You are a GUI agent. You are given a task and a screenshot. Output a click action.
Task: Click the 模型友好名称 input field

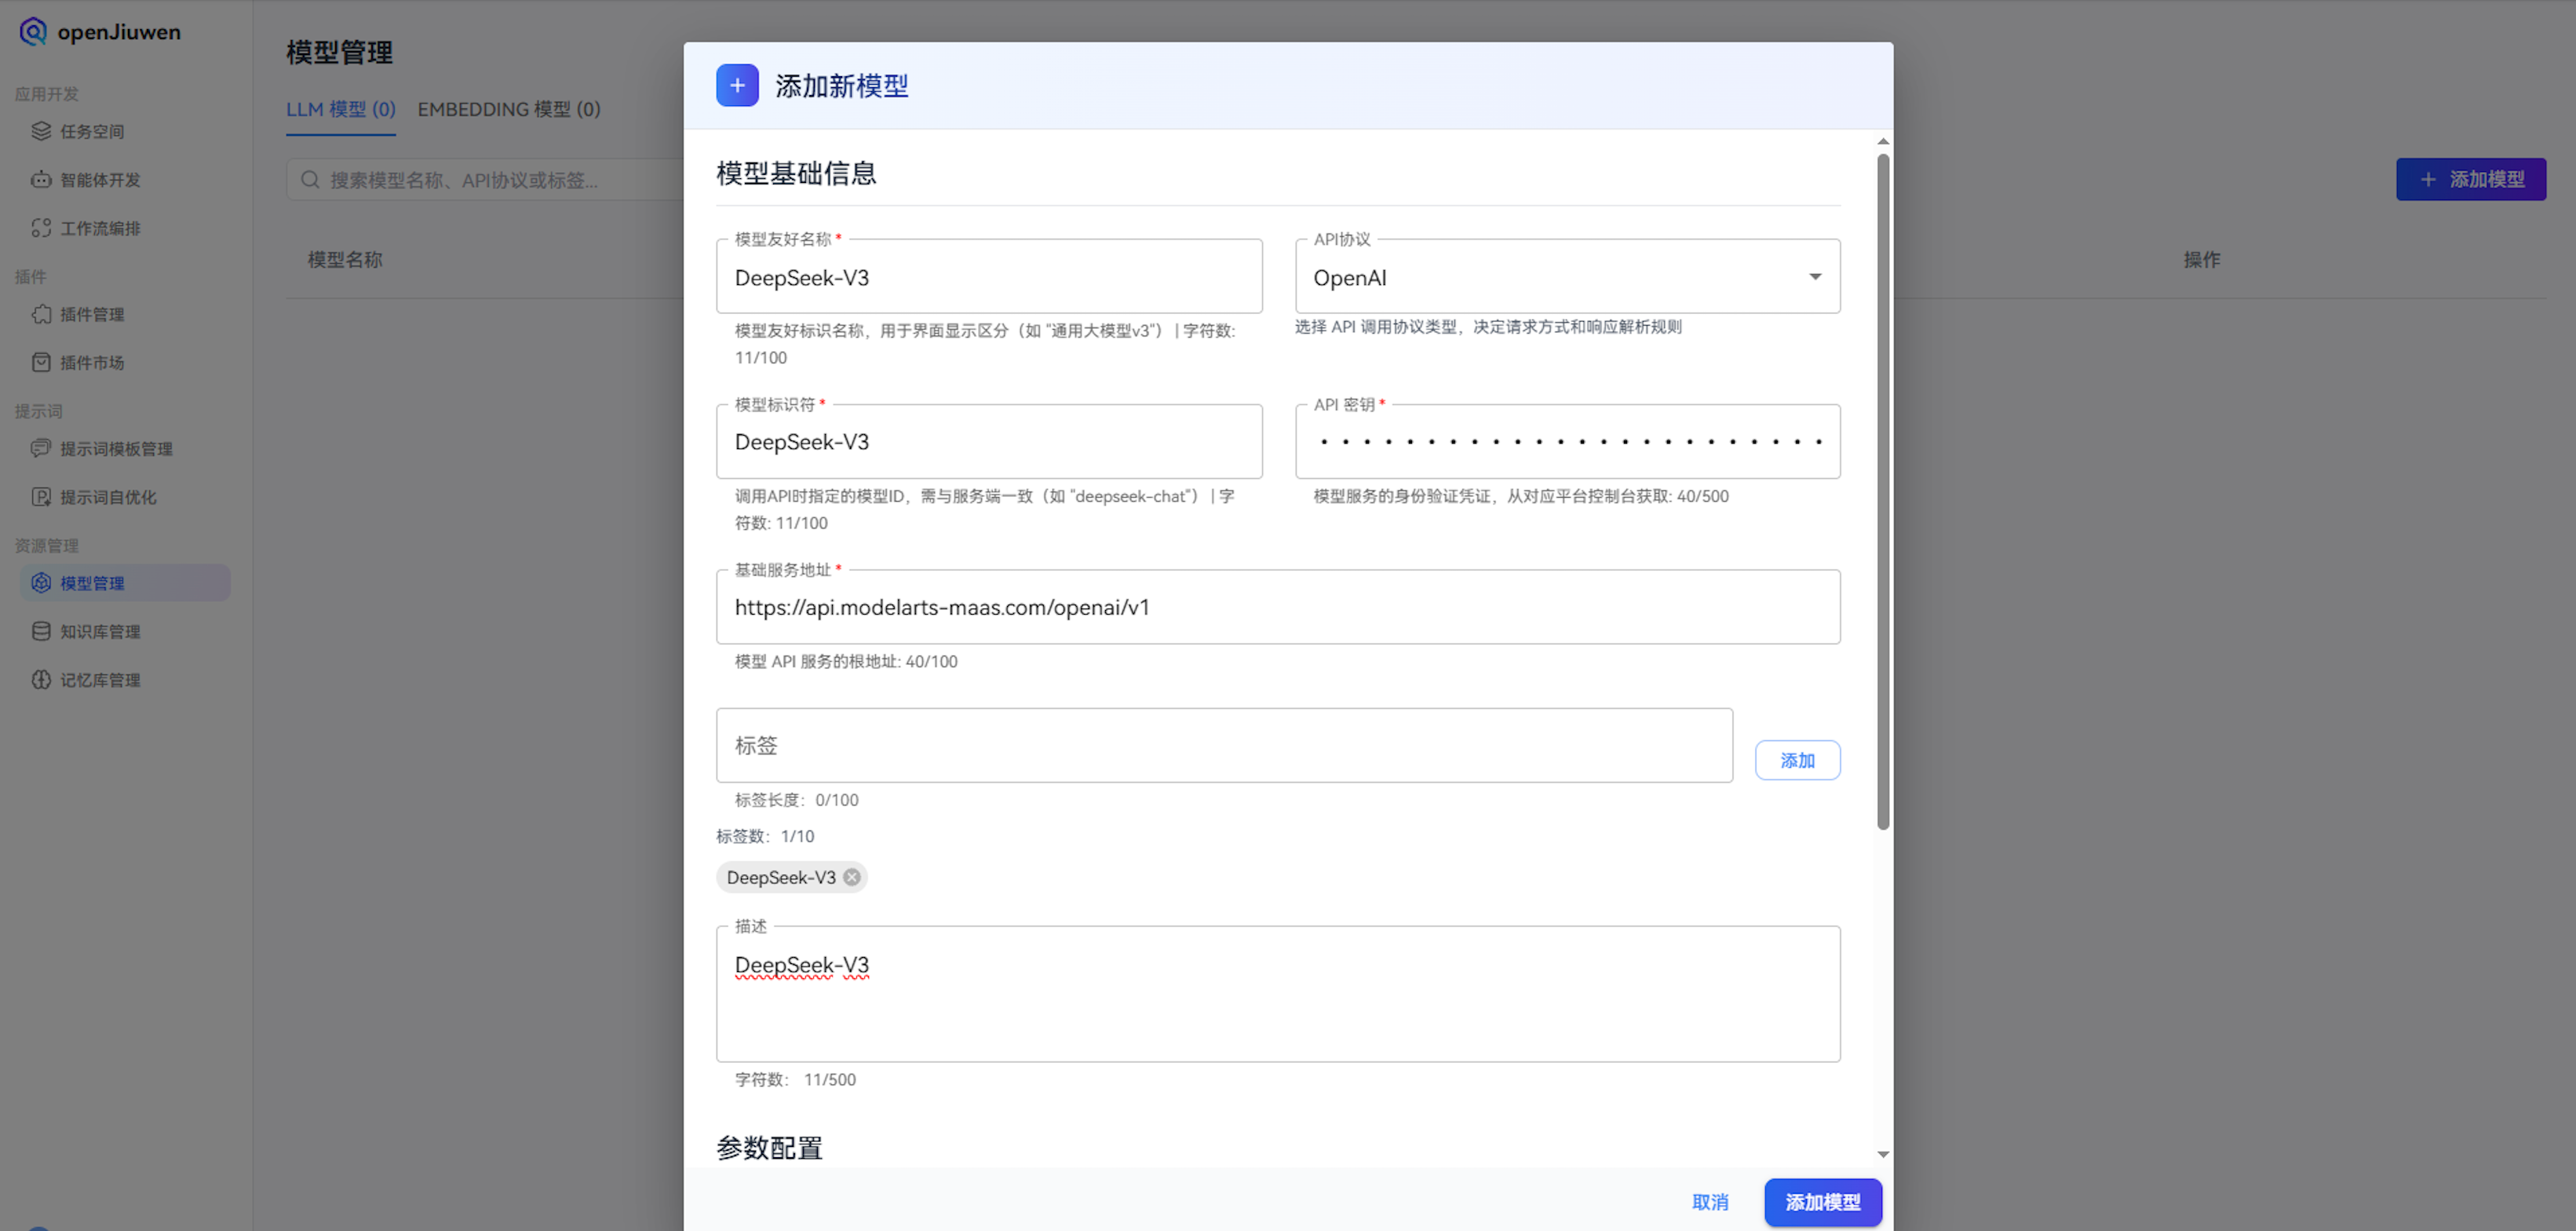point(989,277)
